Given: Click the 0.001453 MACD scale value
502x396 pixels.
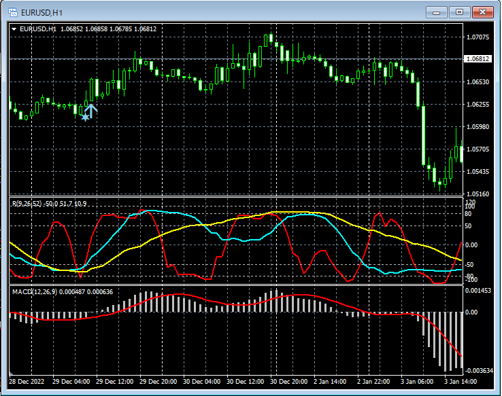Looking at the screenshot, I should [479, 290].
